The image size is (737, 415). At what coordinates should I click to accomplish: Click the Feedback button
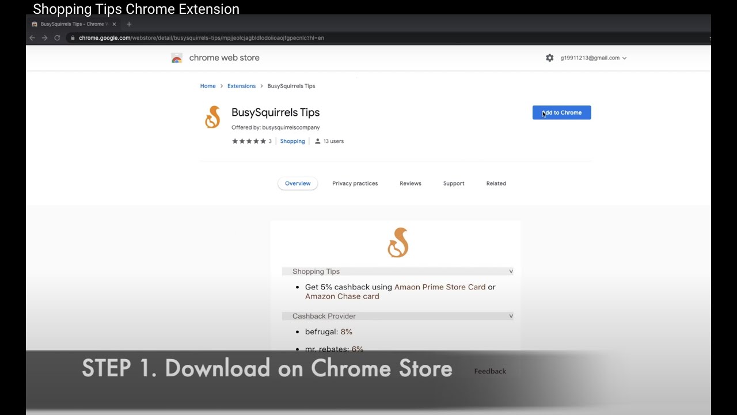tap(490, 371)
